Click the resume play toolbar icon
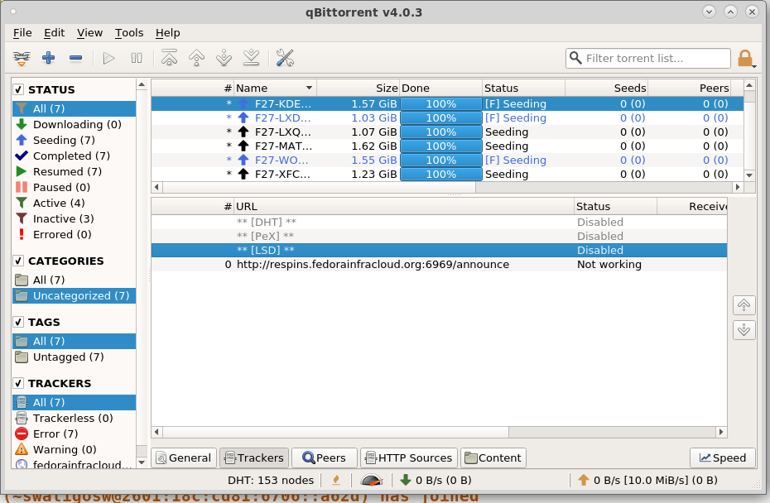Viewport: 770px width, 503px height. [108, 58]
